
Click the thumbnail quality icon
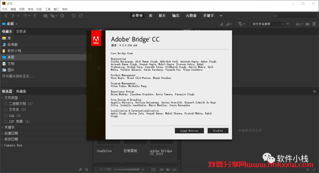221,24
